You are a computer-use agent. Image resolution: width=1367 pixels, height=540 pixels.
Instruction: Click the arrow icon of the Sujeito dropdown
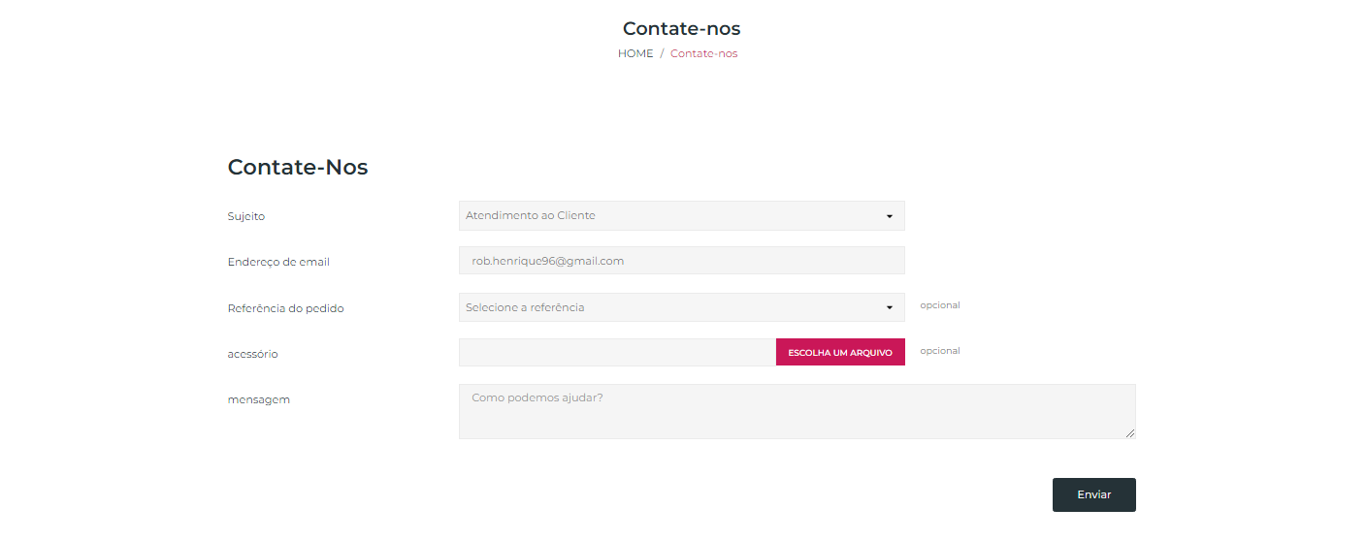point(889,216)
